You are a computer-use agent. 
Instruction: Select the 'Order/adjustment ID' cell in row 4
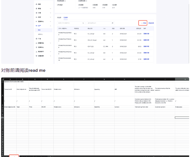[x=10, y=107]
